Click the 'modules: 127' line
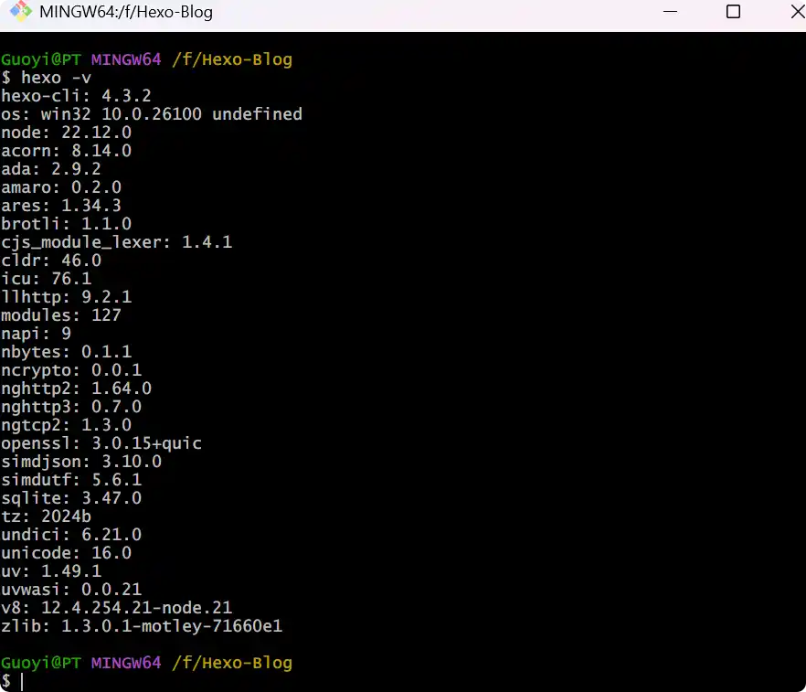Screen dimensions: 806x692 point(61,314)
